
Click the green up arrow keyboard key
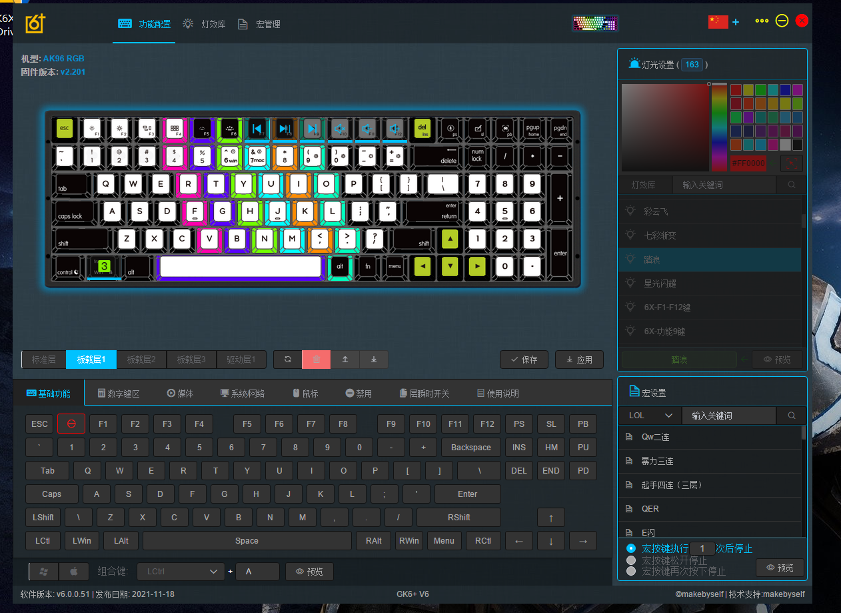[450, 239]
